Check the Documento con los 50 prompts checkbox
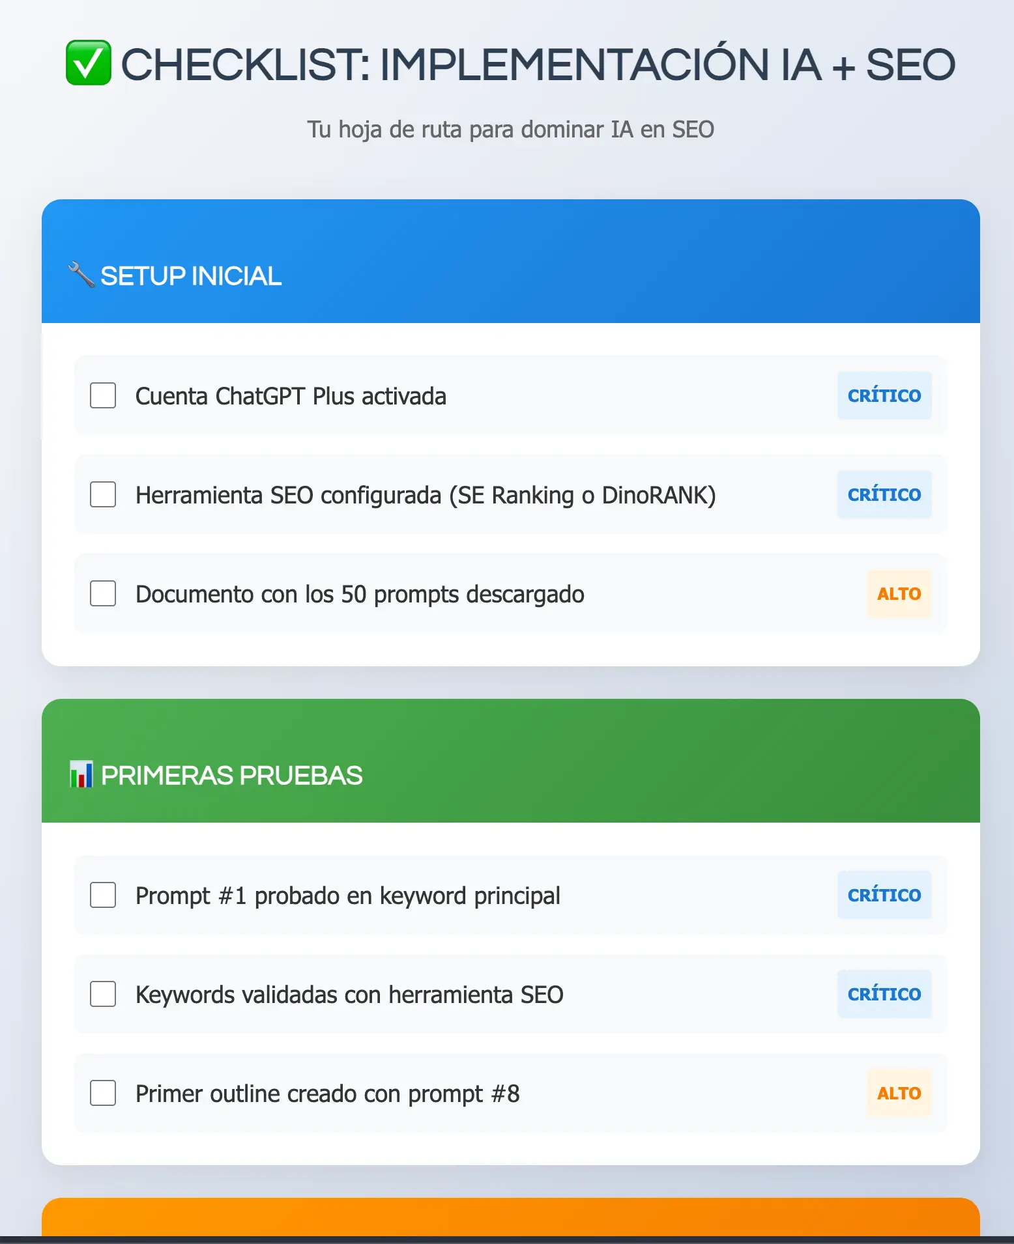 click(x=102, y=593)
